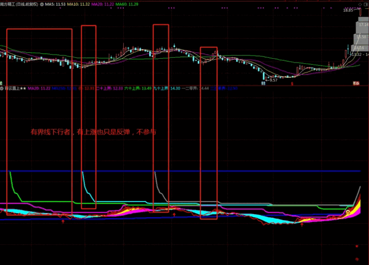Select the 六十上界: 13.49 label
Screen dimensions: 369x265
click(x=138, y=88)
